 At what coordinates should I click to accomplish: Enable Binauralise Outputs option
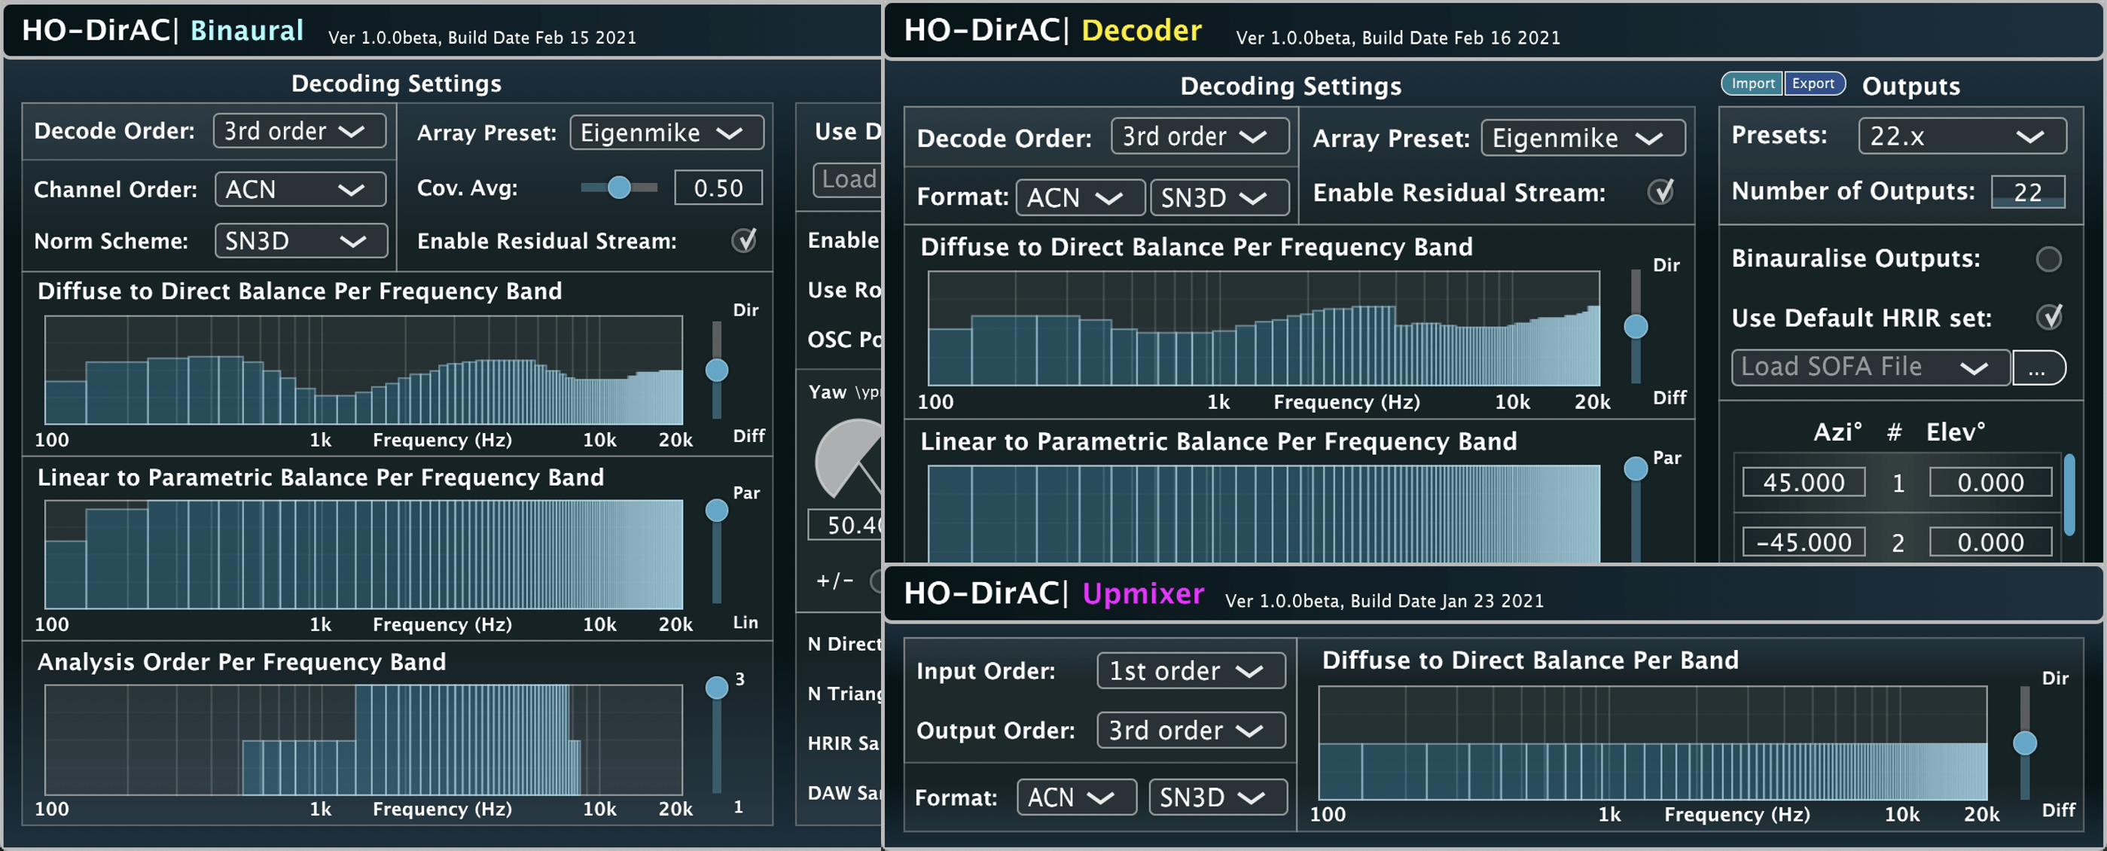pyautogui.click(x=2048, y=259)
